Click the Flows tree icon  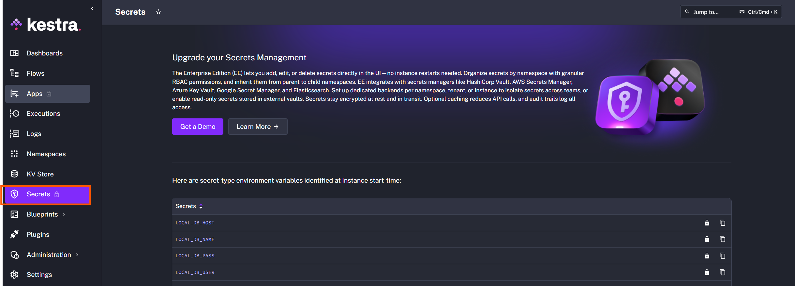(14, 73)
